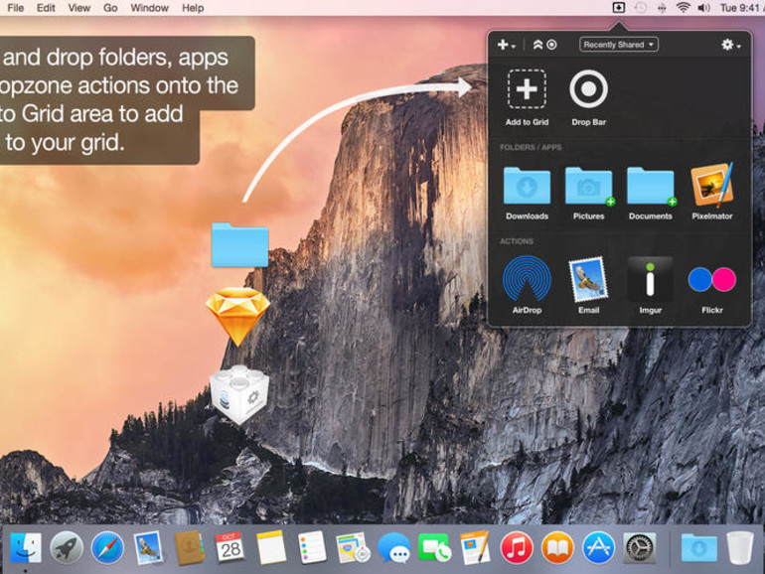Open the gear settings dropdown

point(731,45)
